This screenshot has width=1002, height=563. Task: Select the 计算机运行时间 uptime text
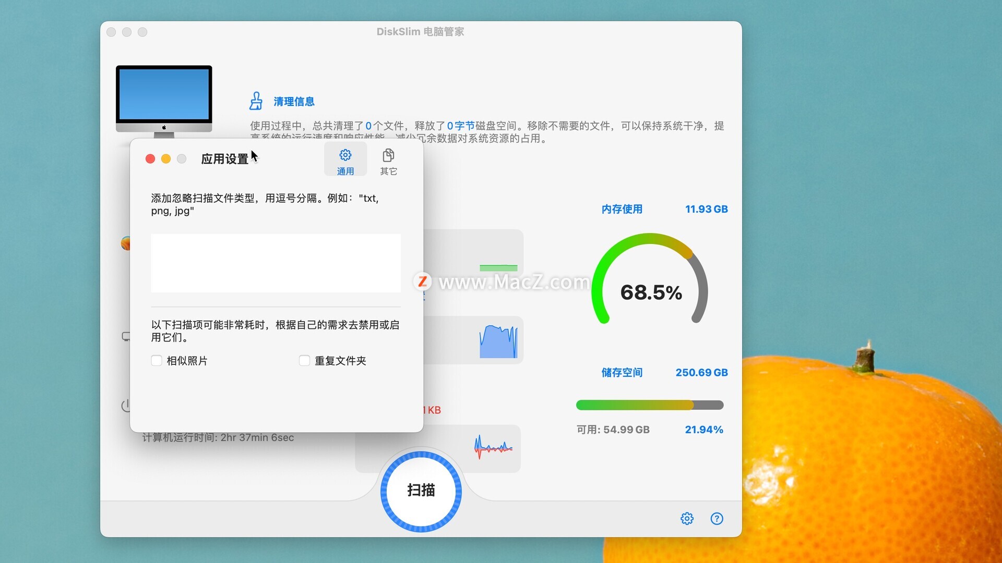218,438
